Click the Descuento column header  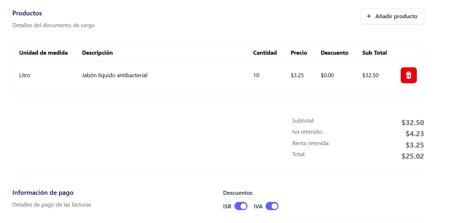(x=334, y=53)
